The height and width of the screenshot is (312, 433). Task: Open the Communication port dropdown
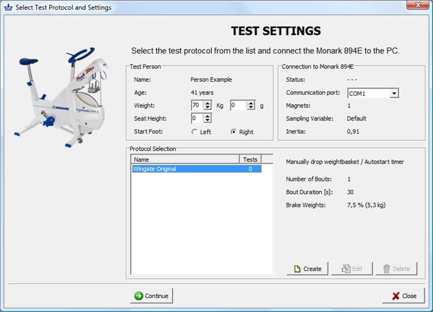point(394,93)
